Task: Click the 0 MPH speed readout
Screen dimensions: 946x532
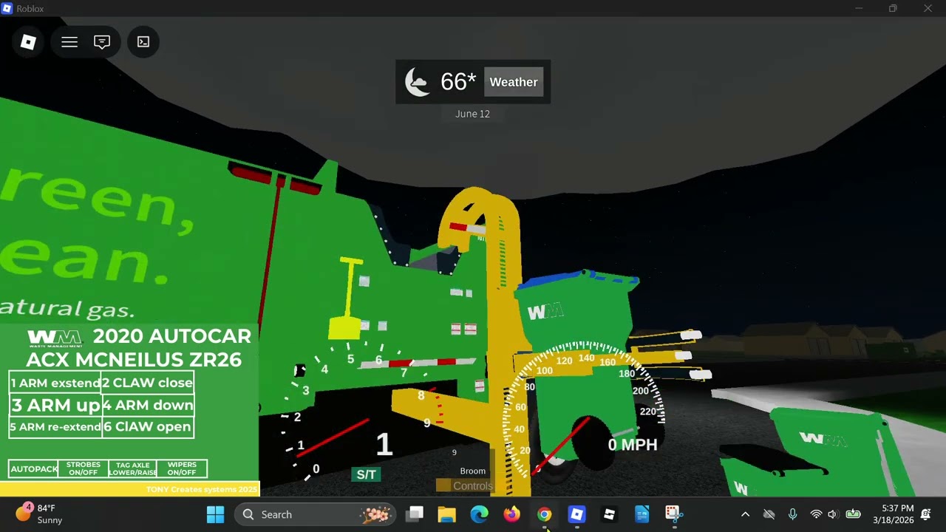Action: pyautogui.click(x=633, y=445)
